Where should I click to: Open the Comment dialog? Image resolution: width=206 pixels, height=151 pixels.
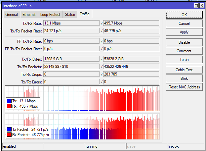[x=184, y=51]
